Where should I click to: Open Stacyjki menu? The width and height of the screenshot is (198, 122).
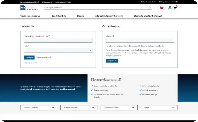tap(80, 16)
